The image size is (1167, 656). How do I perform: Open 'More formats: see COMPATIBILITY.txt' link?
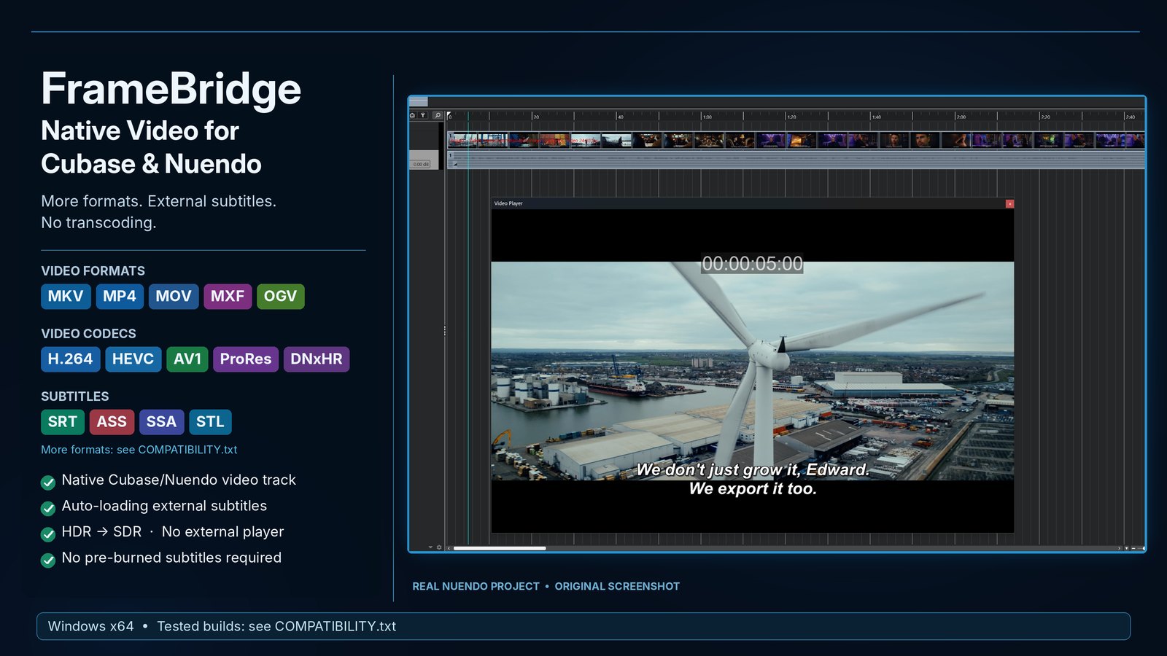tap(139, 450)
